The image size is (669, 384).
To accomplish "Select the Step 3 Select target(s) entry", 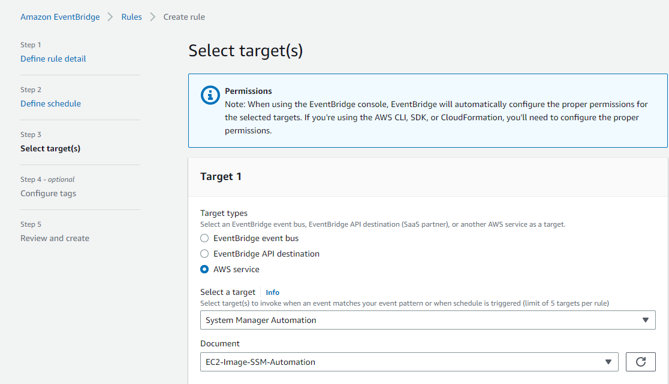I will coord(50,148).
